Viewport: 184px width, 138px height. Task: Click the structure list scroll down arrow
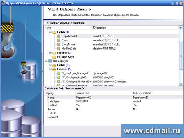coord(181,84)
